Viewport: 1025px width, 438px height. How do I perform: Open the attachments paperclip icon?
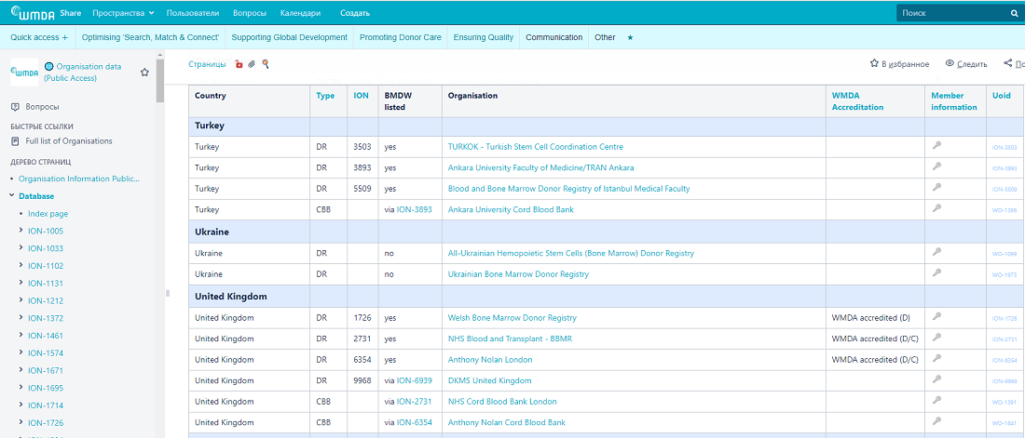(x=252, y=64)
